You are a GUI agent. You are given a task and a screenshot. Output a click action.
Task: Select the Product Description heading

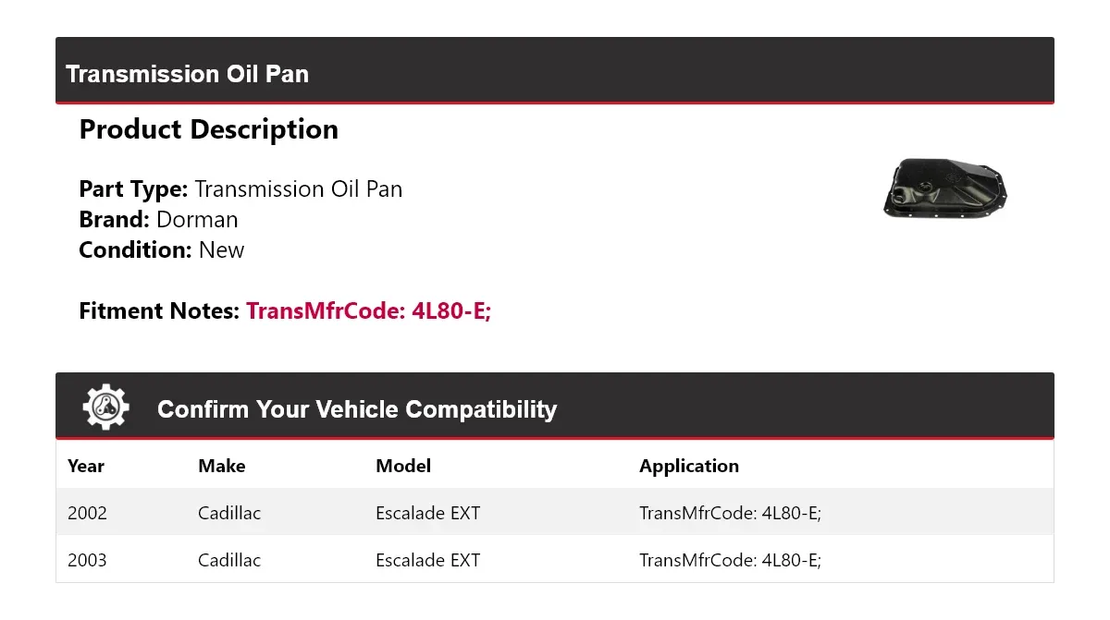[x=209, y=129]
